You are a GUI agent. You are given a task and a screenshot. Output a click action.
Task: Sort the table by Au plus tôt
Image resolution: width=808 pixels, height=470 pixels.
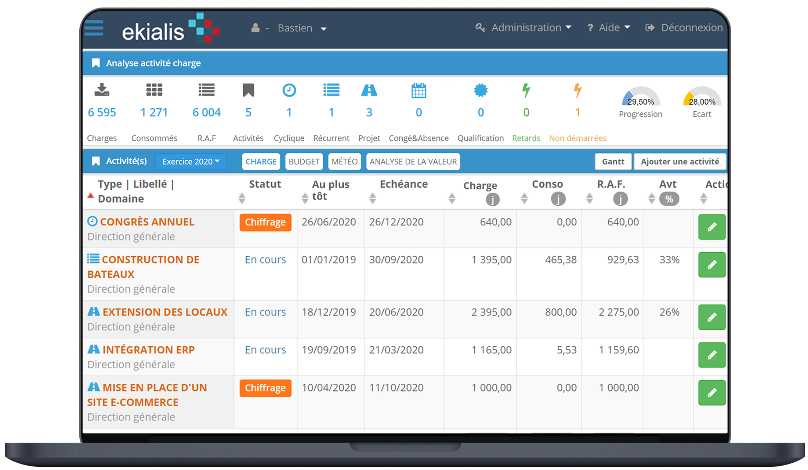pyautogui.click(x=305, y=198)
